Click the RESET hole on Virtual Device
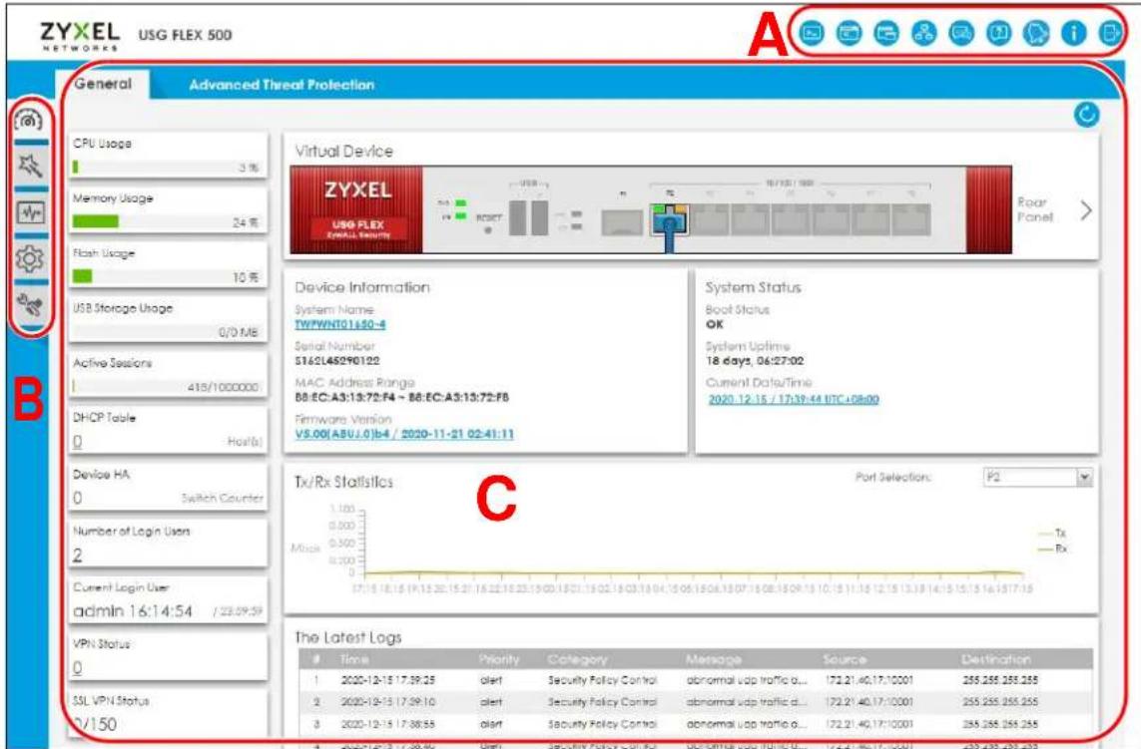1141x749 pixels. (x=488, y=229)
